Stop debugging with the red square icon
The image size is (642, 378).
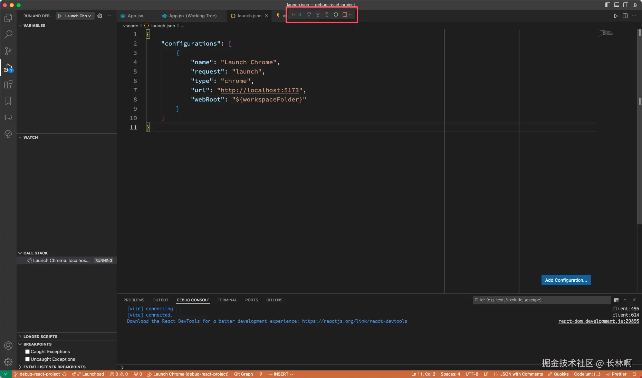coord(345,14)
